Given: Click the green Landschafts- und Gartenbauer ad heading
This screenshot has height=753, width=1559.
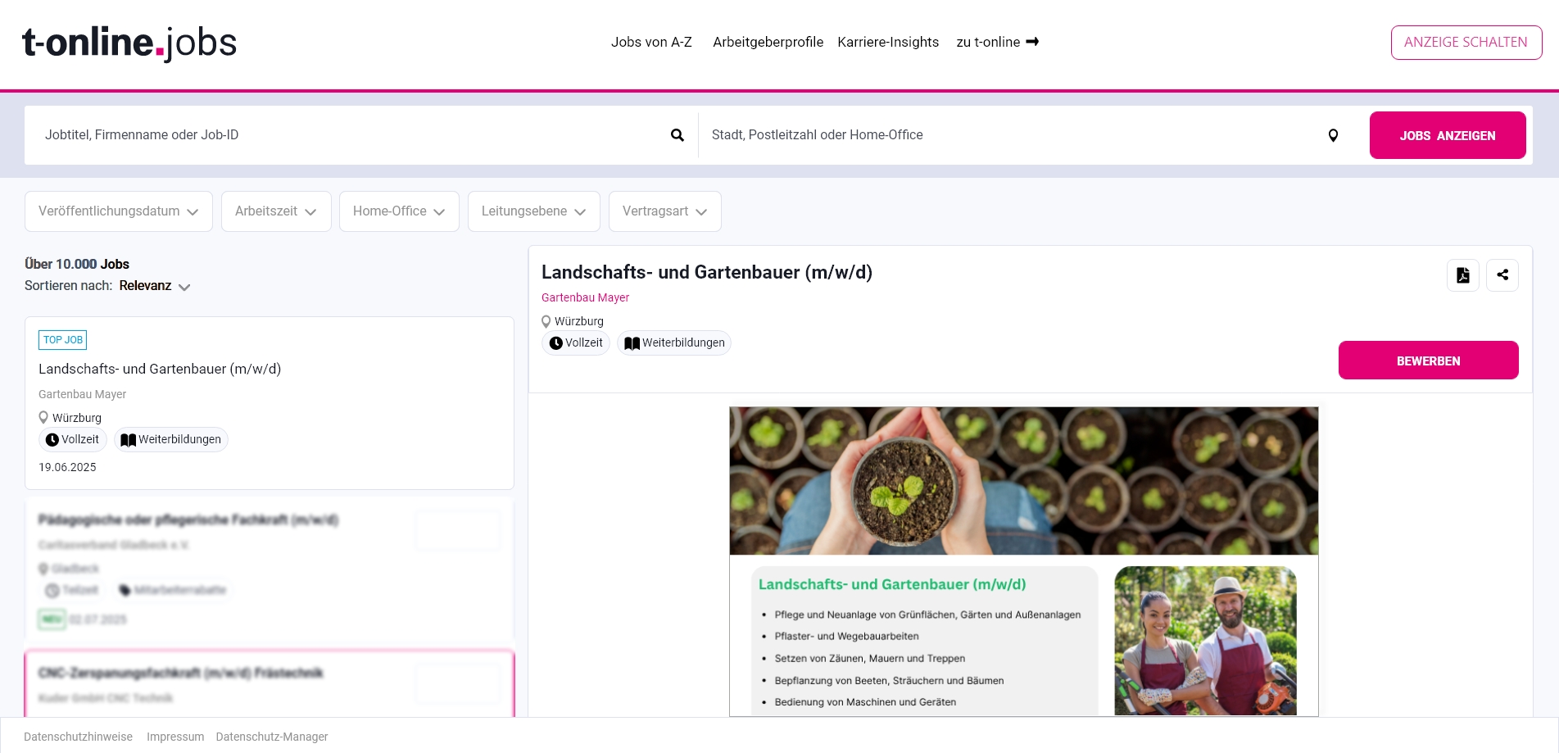Looking at the screenshot, I should pyautogui.click(x=892, y=584).
